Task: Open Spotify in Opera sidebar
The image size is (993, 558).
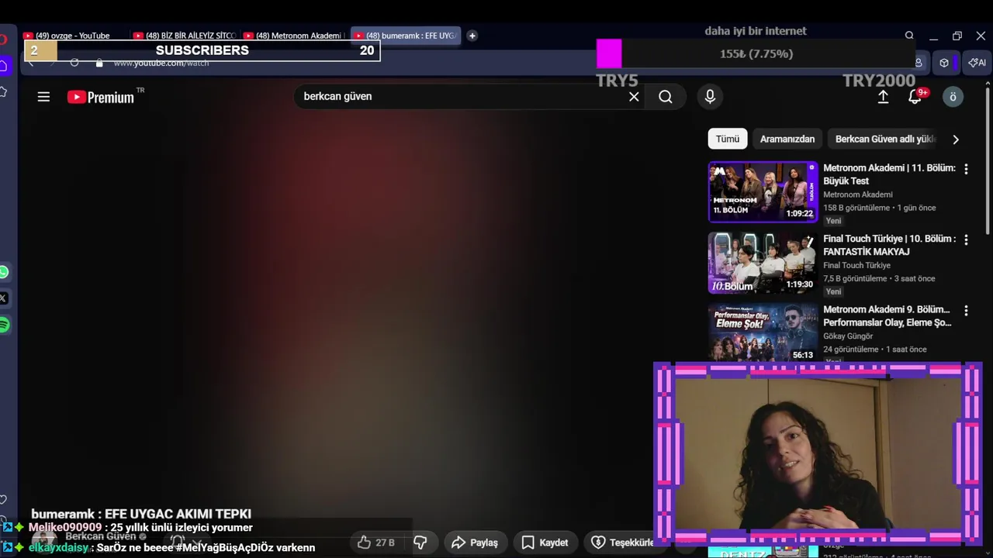Action: pyautogui.click(x=4, y=325)
